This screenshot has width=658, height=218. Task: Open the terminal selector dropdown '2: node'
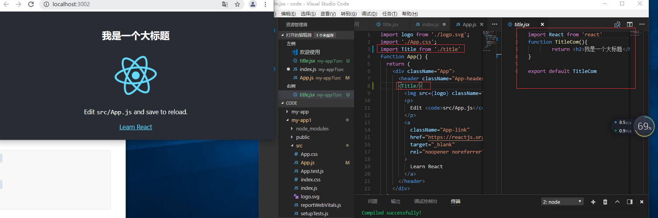click(x=563, y=202)
